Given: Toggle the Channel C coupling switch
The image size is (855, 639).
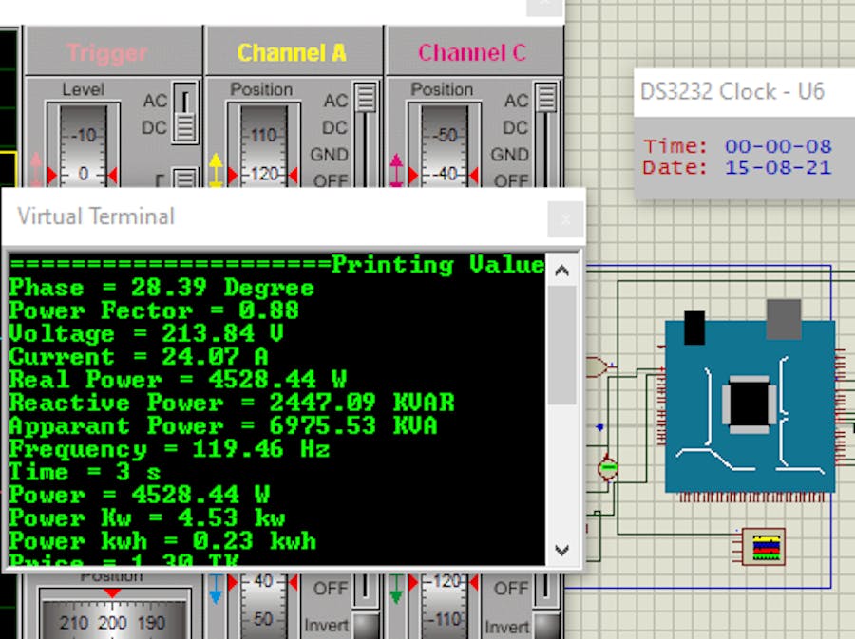Looking at the screenshot, I should tap(546, 133).
